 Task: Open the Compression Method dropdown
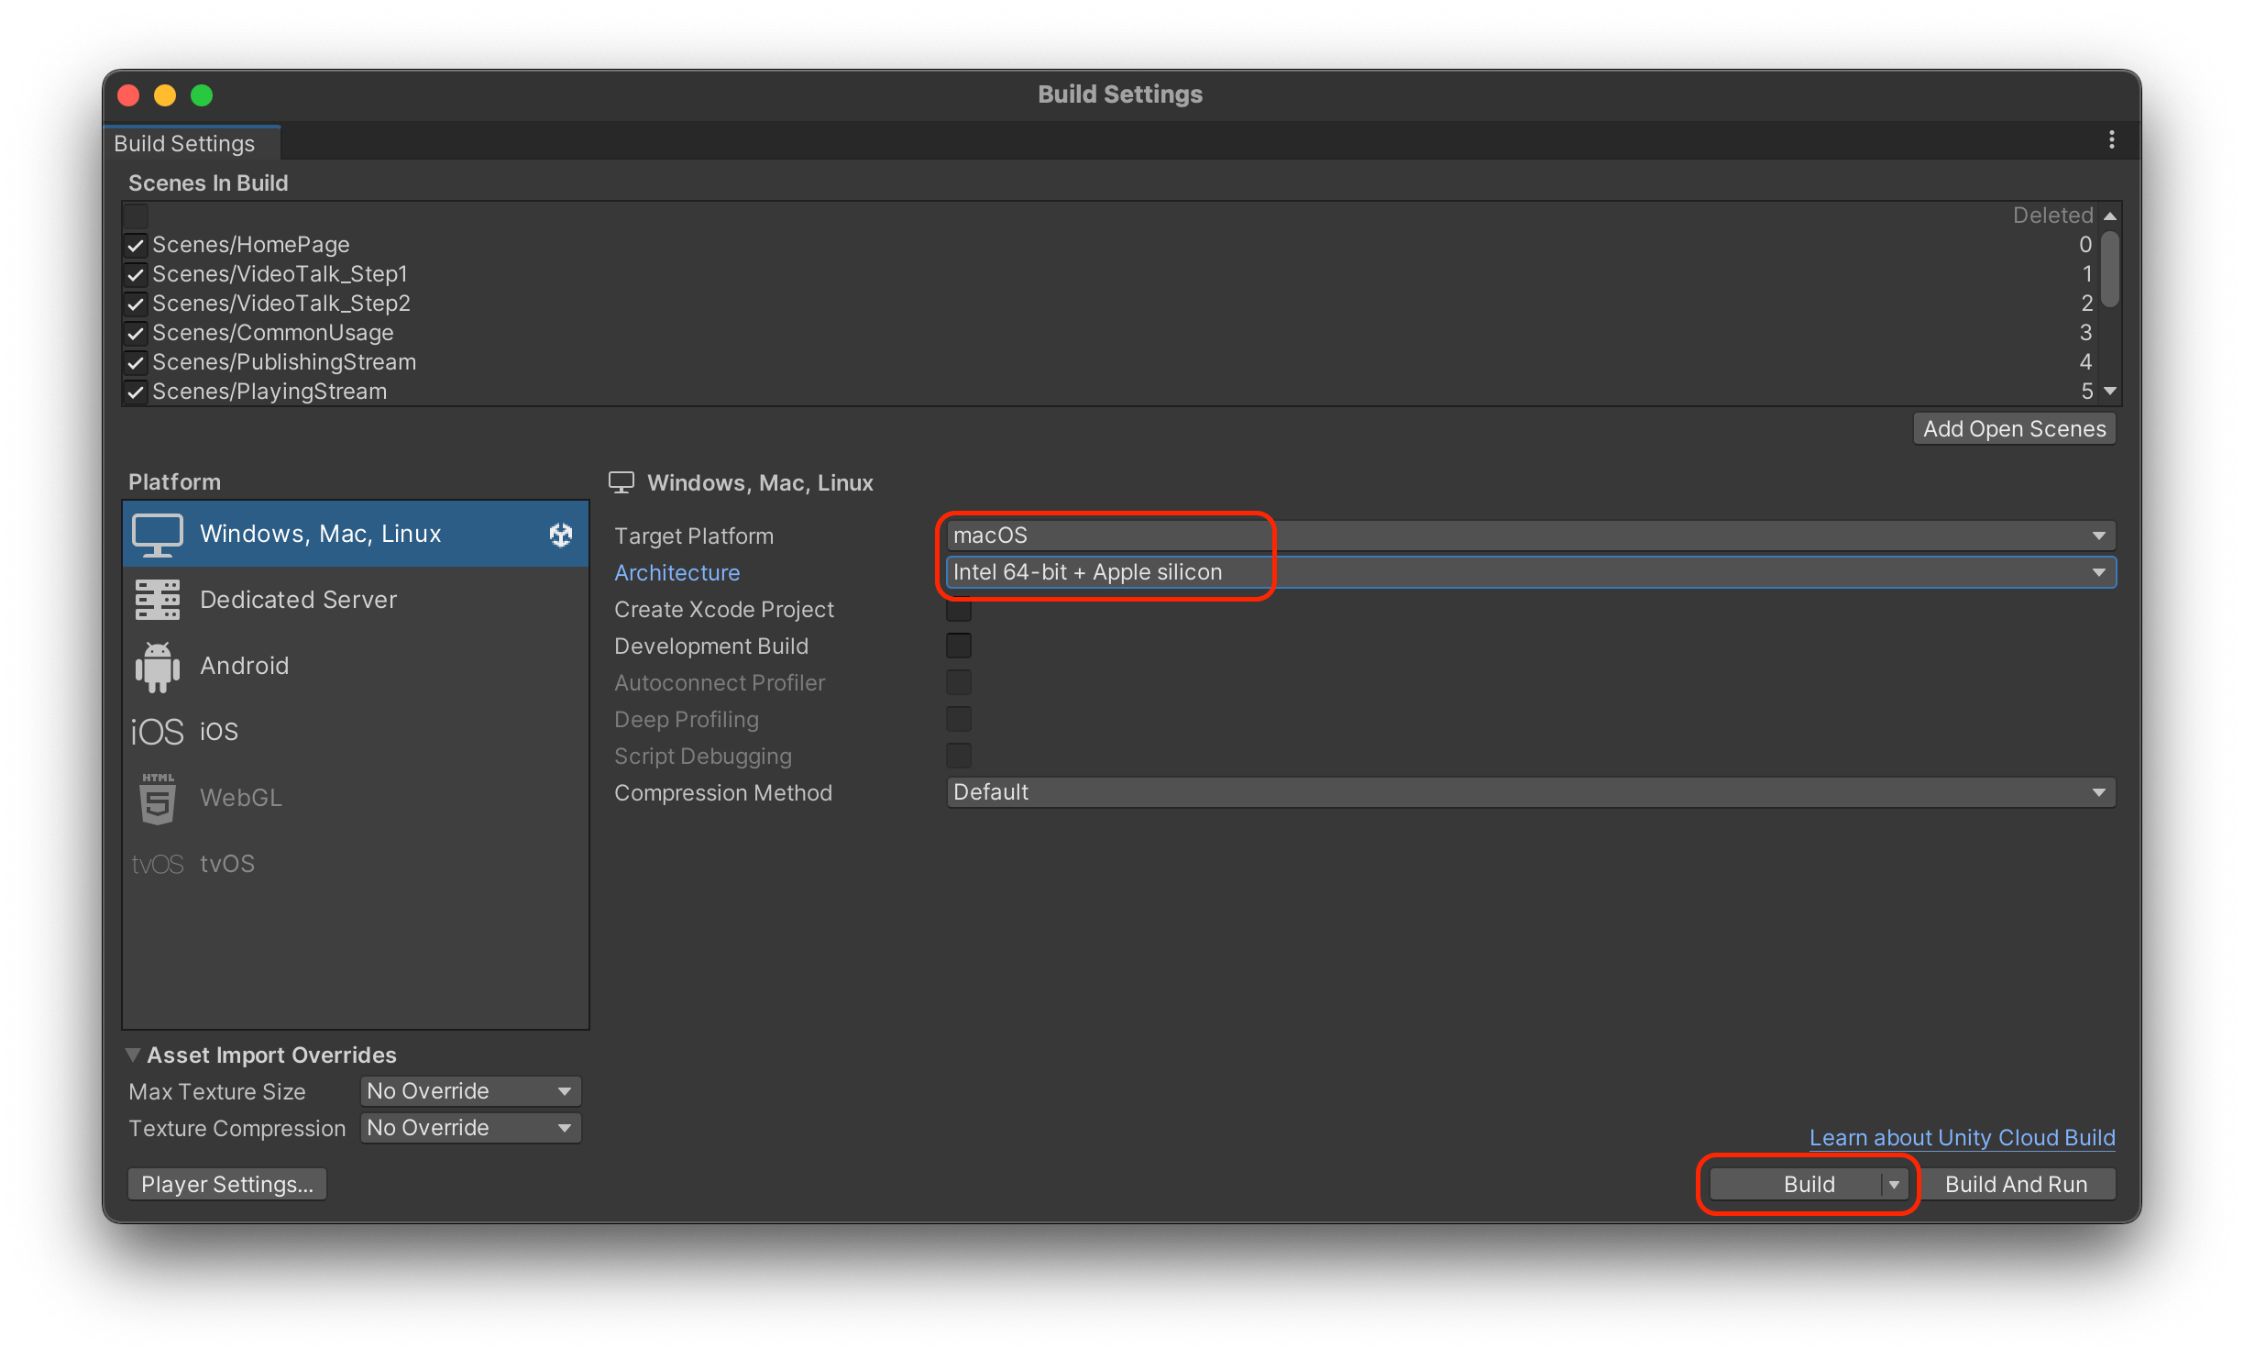tap(1529, 792)
